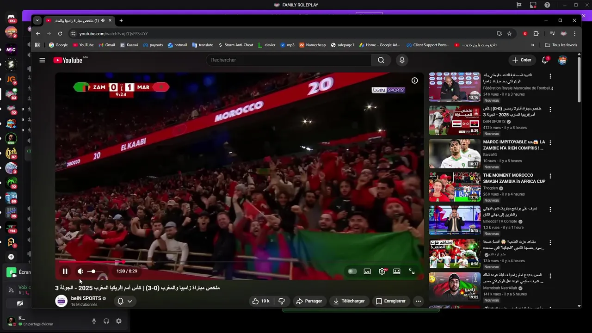Open YouTube hamburger guide menu

42,60
